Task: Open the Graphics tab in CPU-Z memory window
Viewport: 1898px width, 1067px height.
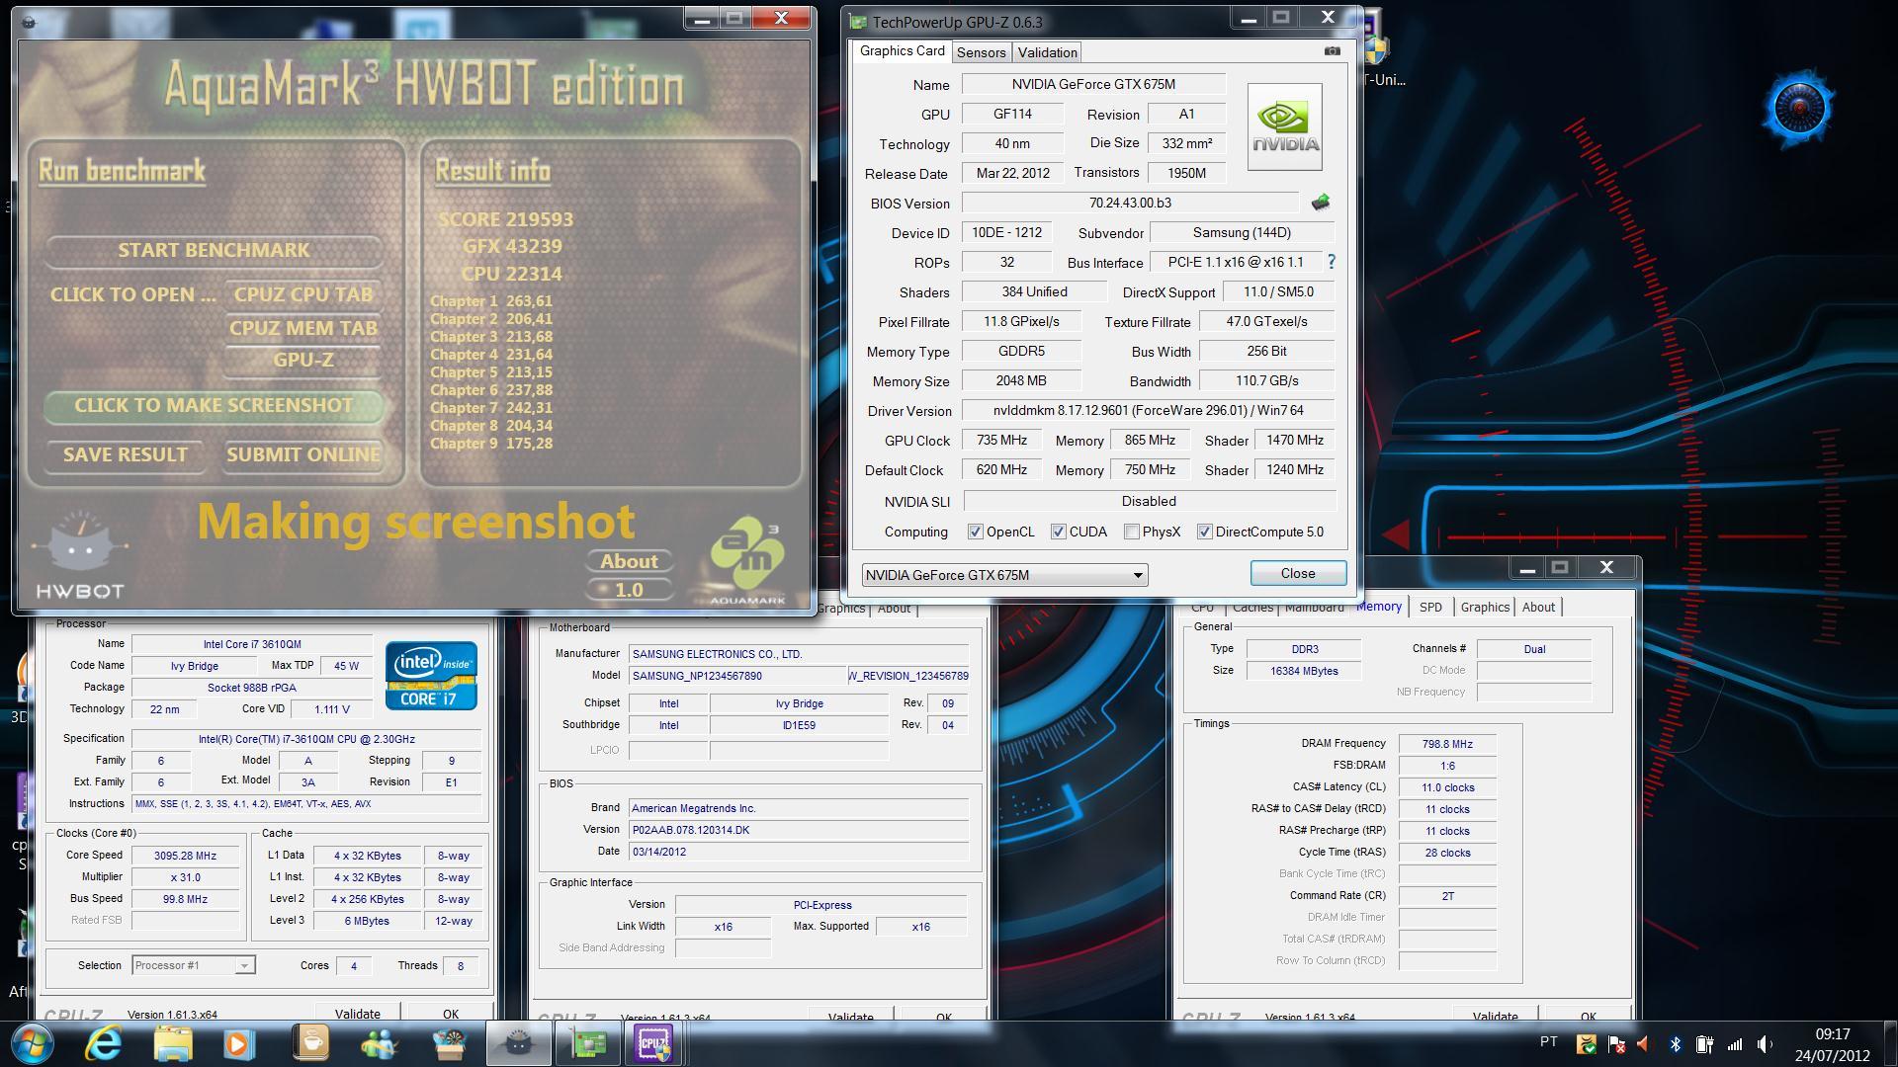Action: tap(1485, 607)
